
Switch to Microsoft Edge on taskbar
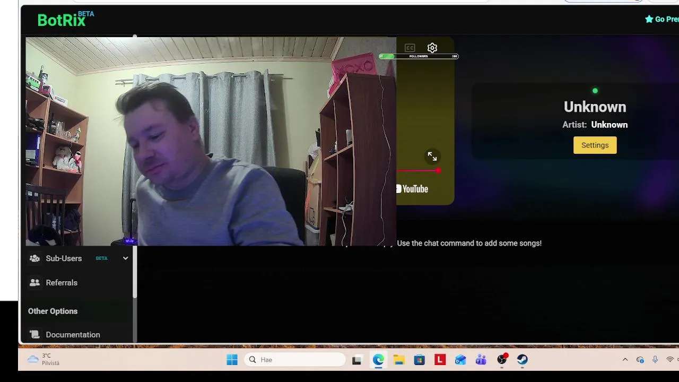coord(378,360)
